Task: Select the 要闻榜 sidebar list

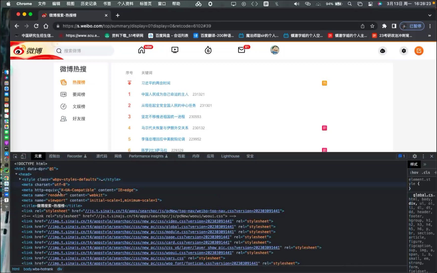Action: pos(79,95)
